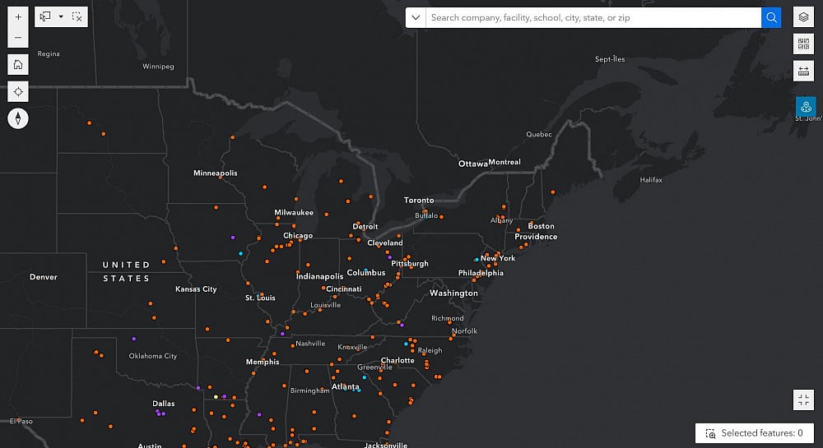Click the Knoxville map label
Screen dimensions: 823x448
click(x=352, y=347)
